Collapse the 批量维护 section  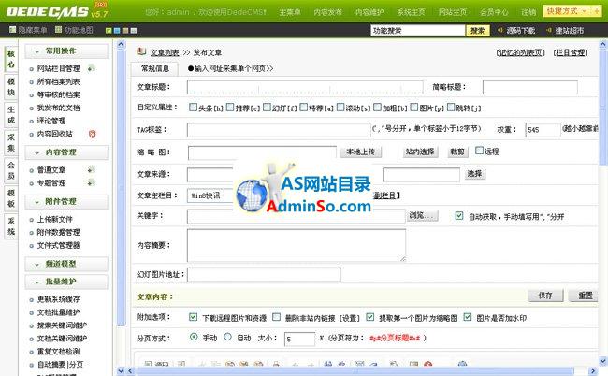pyautogui.click(x=66, y=282)
